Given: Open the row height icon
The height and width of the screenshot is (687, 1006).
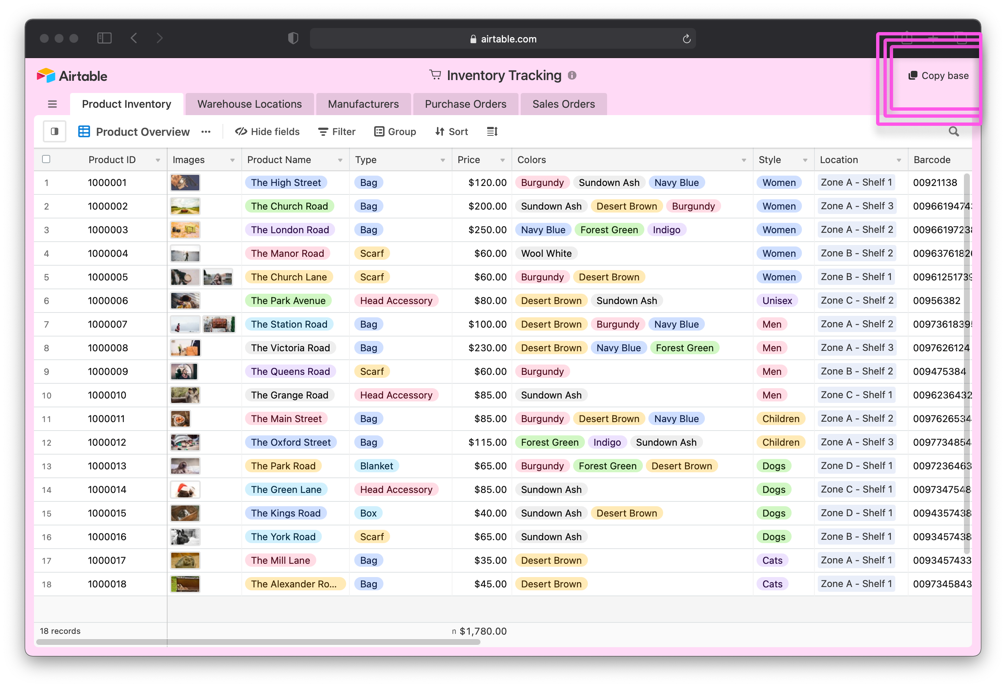Looking at the screenshot, I should coord(492,132).
